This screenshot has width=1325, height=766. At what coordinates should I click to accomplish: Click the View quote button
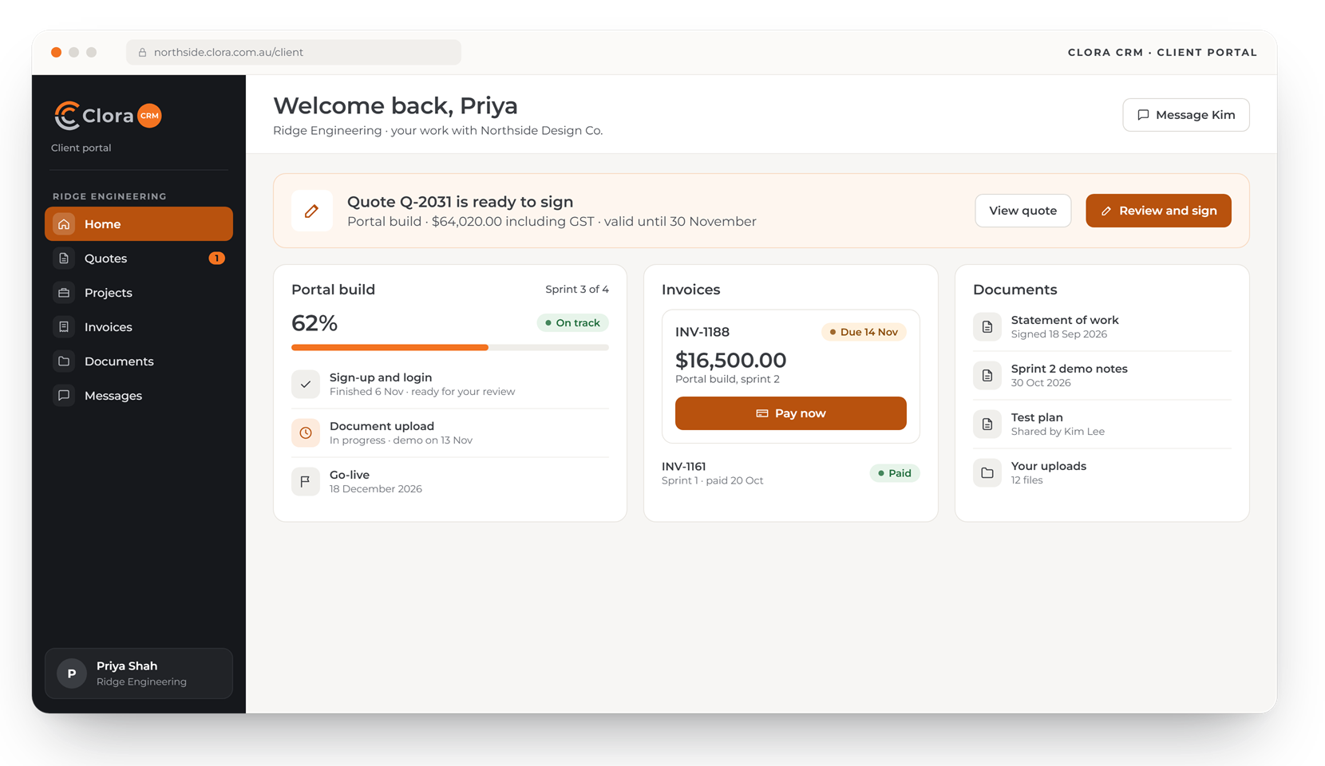pos(1022,211)
